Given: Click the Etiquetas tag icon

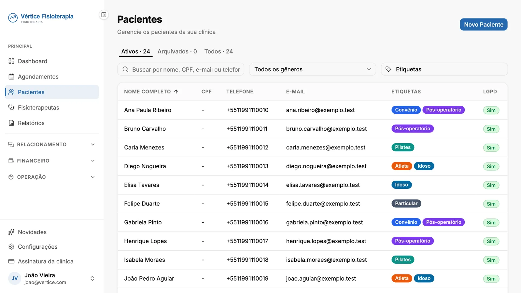Looking at the screenshot, I should (x=388, y=69).
